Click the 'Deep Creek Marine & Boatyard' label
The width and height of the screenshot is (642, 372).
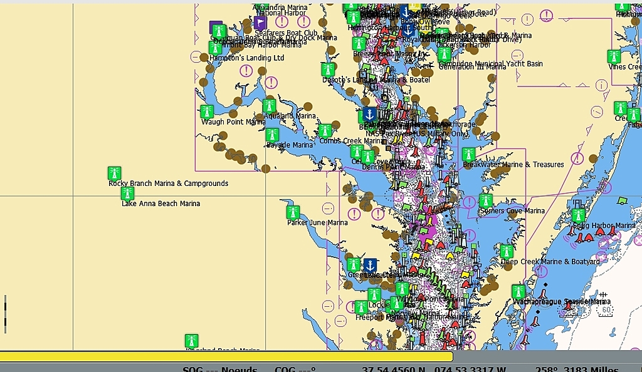click(550, 262)
